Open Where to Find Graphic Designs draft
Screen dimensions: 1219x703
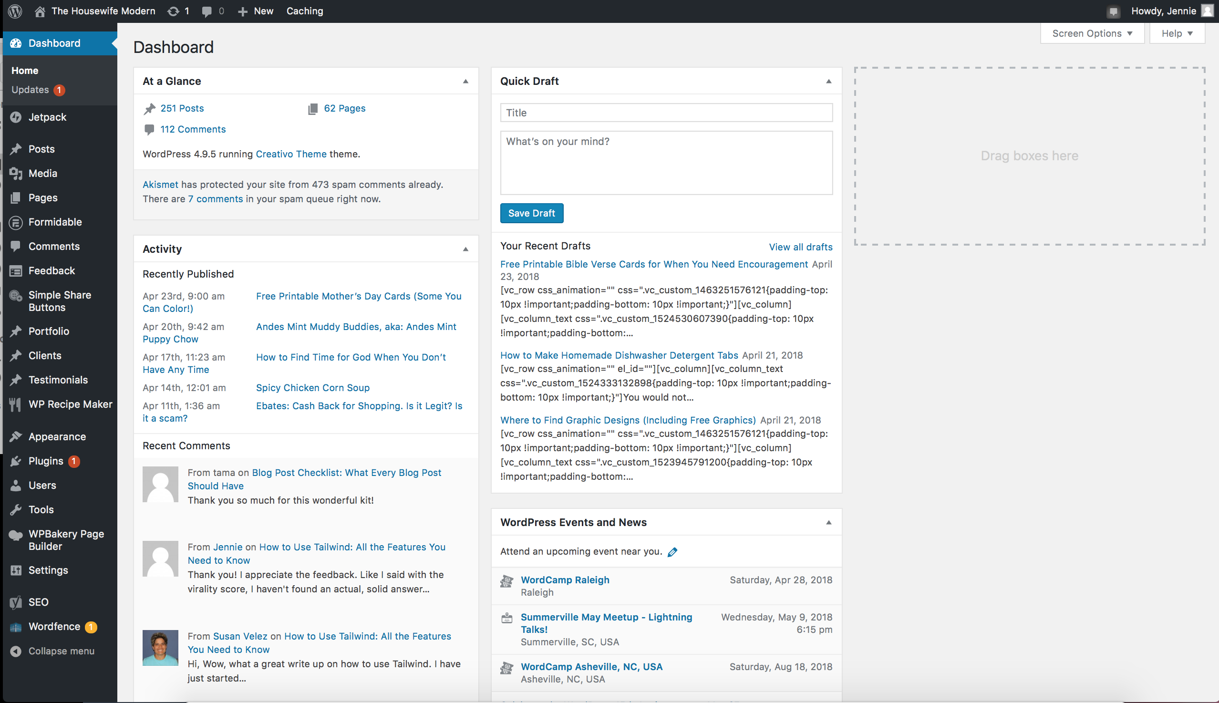point(628,420)
